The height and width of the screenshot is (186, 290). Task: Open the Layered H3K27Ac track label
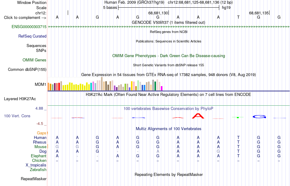pos(20,99)
